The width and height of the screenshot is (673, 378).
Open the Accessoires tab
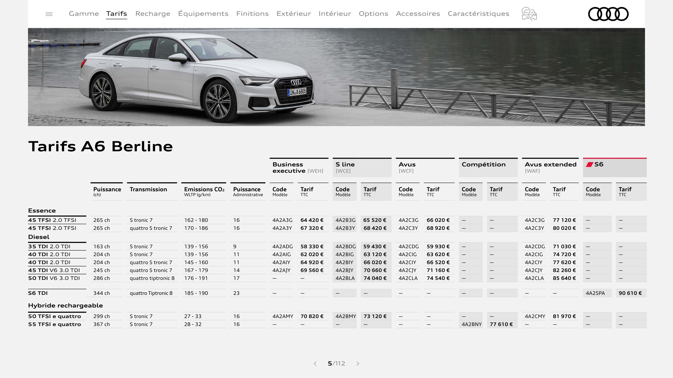418,14
